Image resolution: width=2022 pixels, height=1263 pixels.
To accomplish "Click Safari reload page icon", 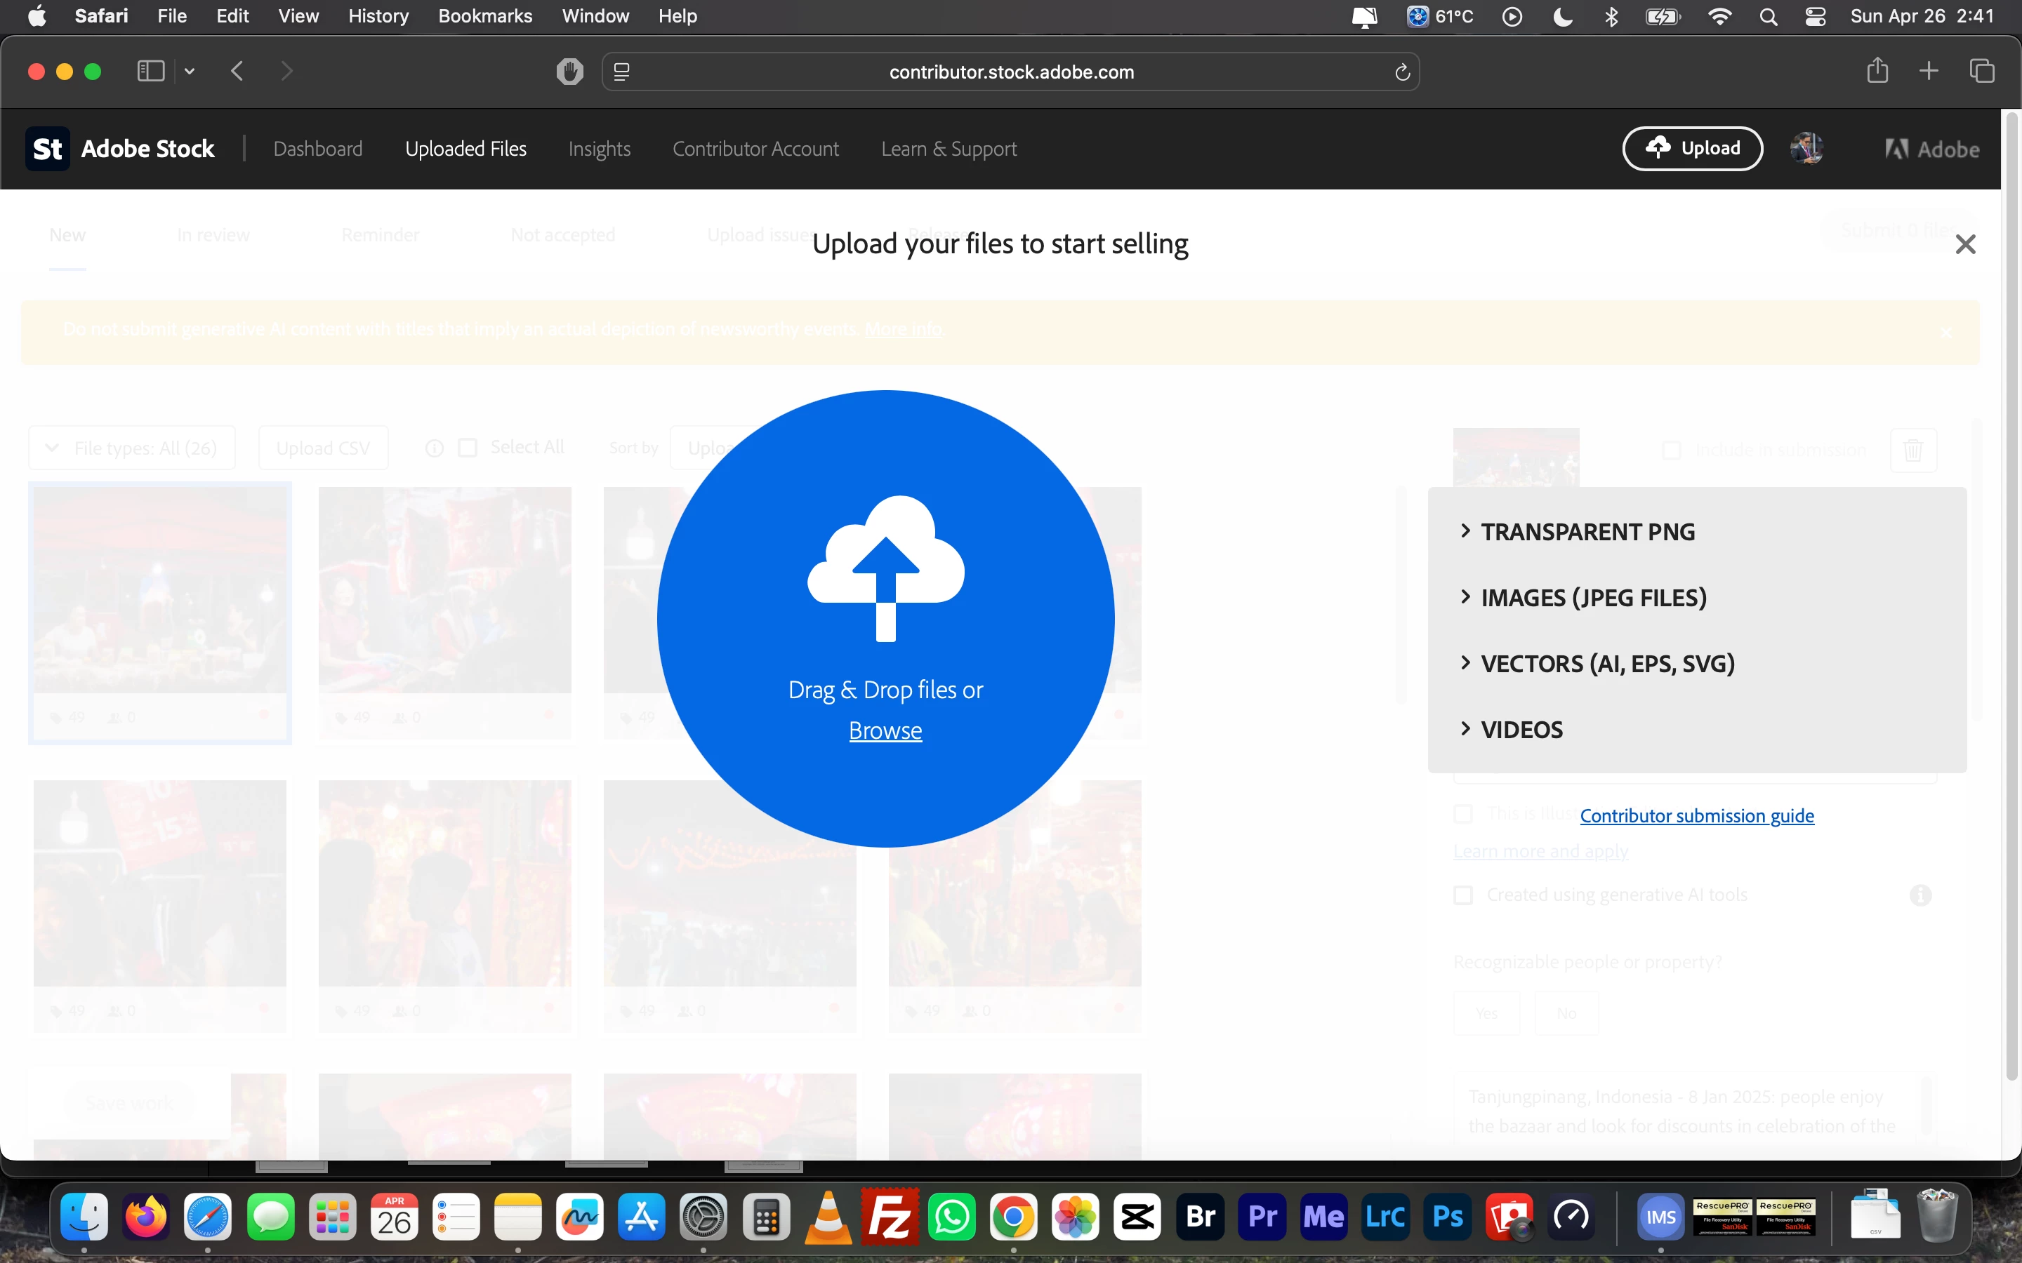I will [x=1402, y=73].
